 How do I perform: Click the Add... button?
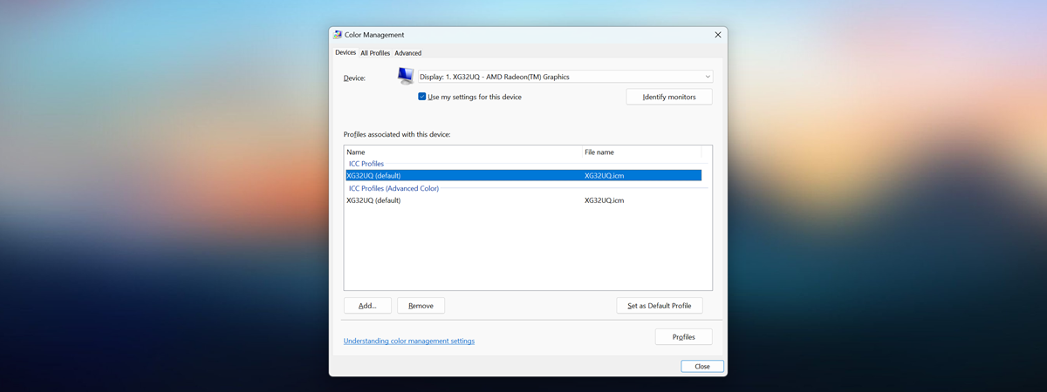coord(367,306)
